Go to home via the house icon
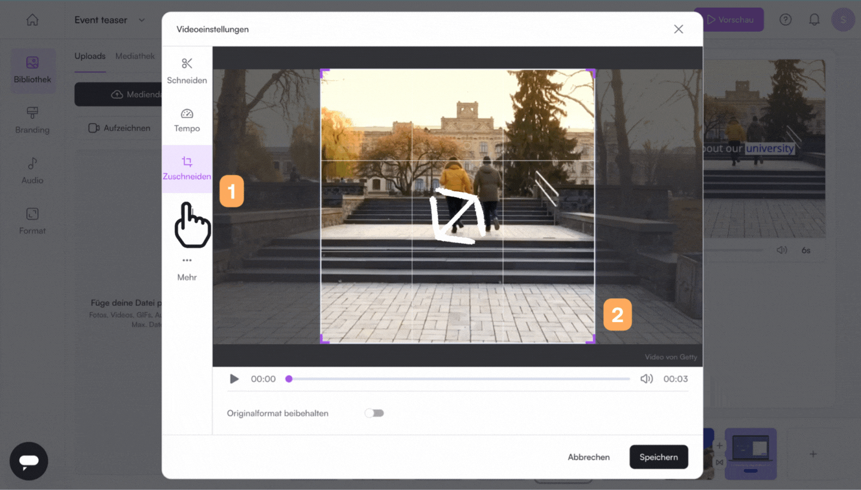861x490 pixels. coord(32,20)
